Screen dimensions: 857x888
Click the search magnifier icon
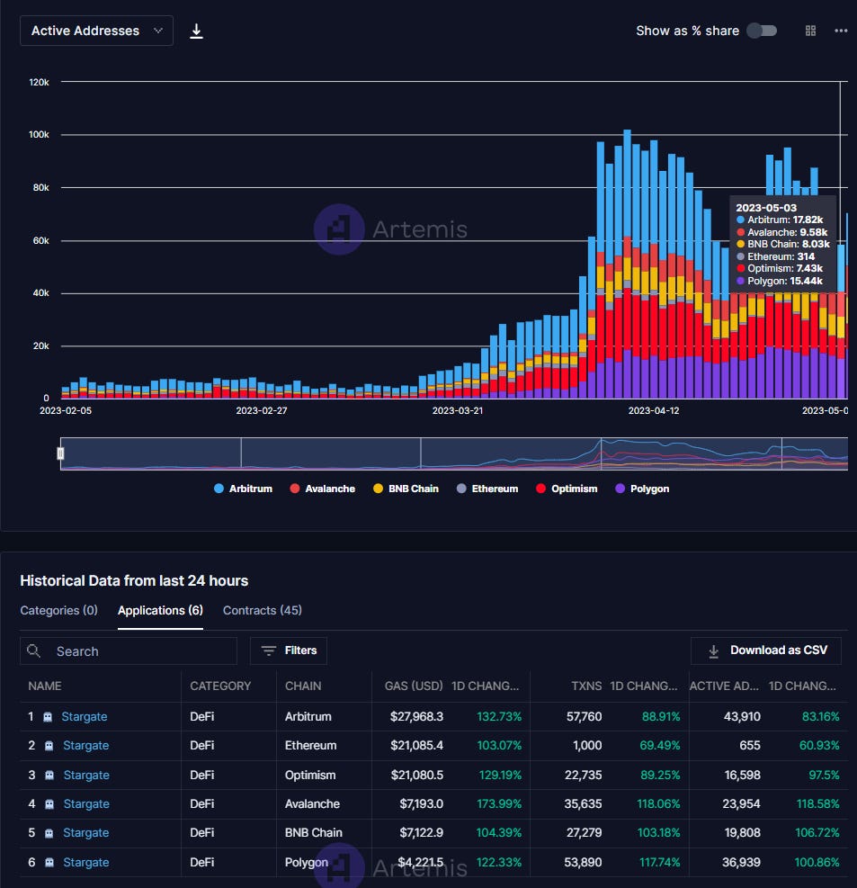(x=34, y=650)
